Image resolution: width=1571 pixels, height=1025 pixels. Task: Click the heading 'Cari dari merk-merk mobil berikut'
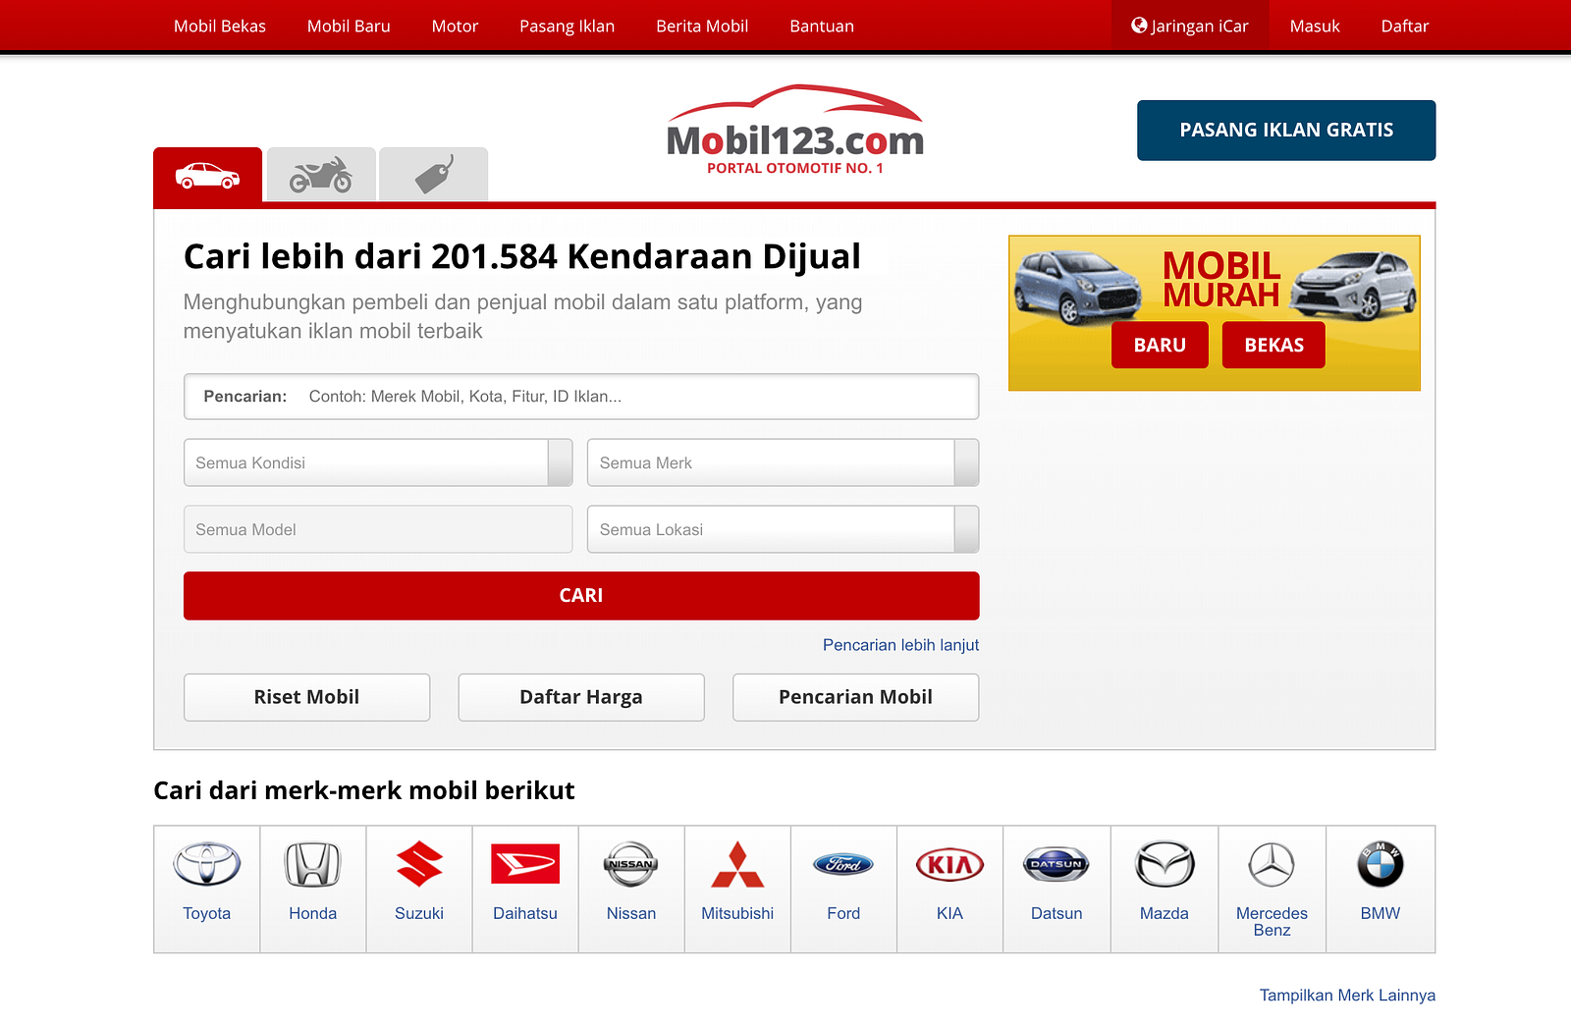point(364,790)
